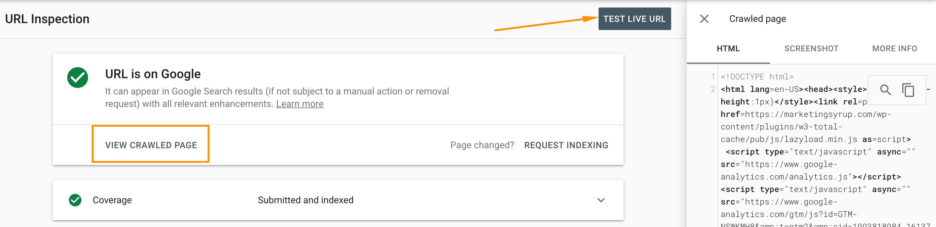Screen dimensions: 936x227
Task: Expand the Coverage section chevron
Action: (601, 200)
